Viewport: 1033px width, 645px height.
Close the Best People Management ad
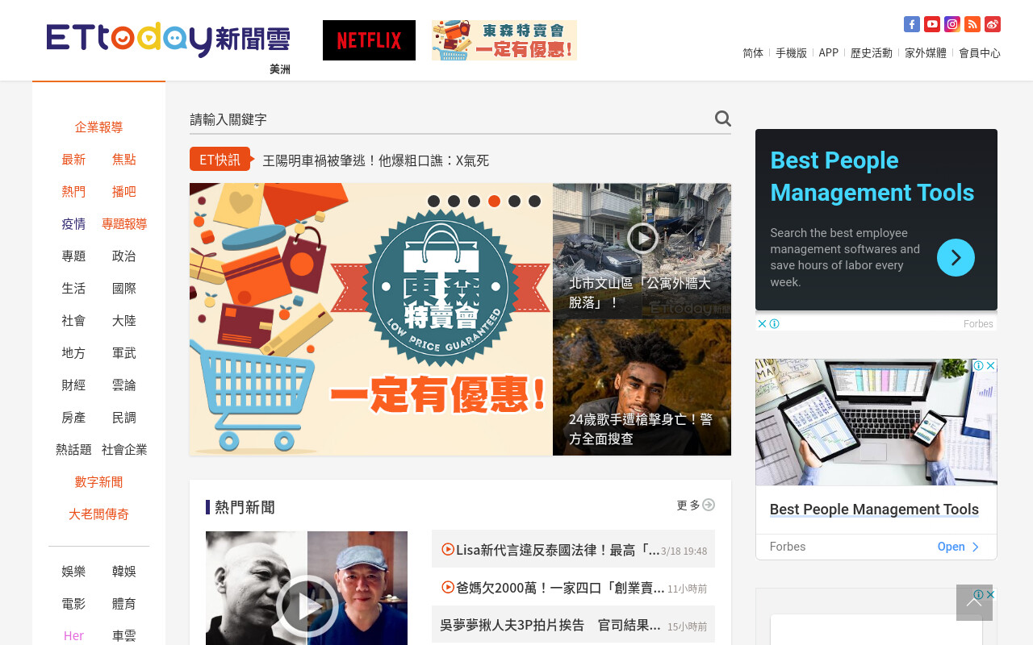click(761, 323)
